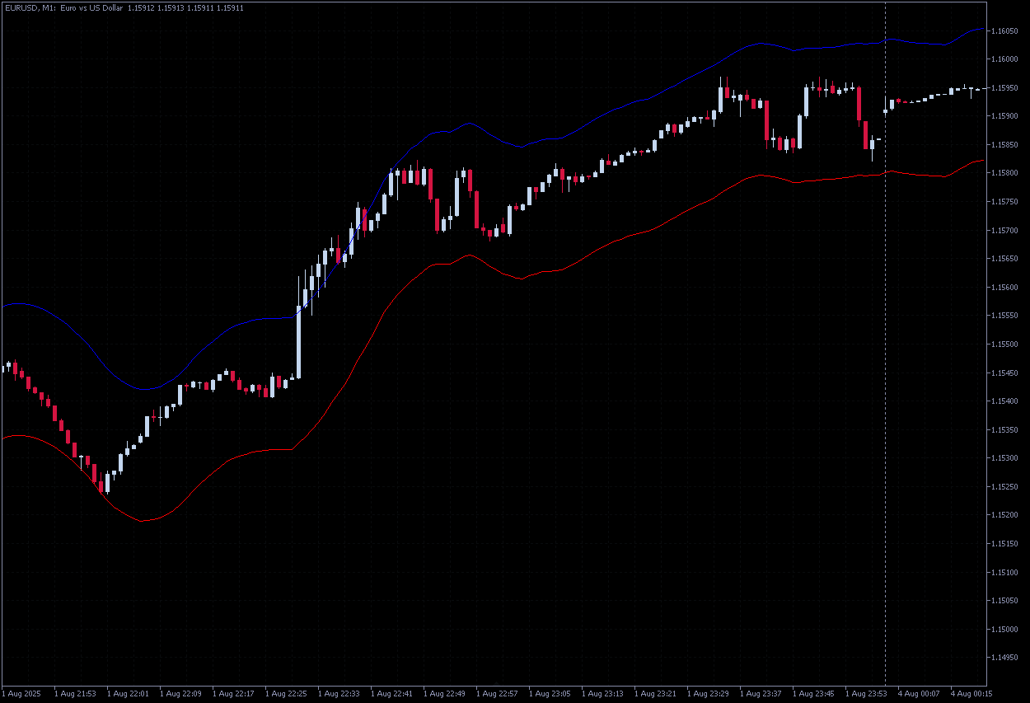The height and width of the screenshot is (703, 1030).
Task: Click the 1.14950 price label at bottom
Action: (1007, 658)
